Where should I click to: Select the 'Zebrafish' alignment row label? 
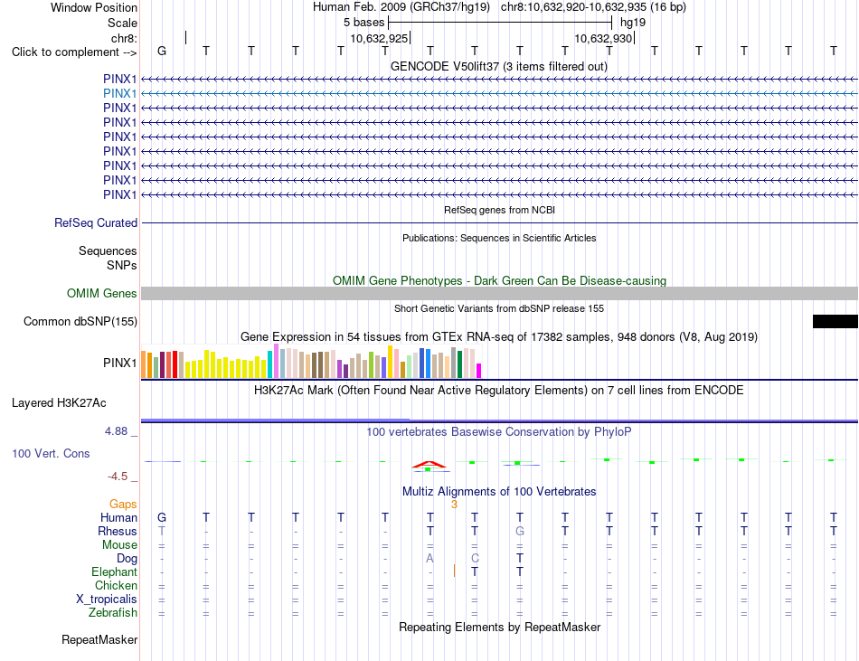113,613
